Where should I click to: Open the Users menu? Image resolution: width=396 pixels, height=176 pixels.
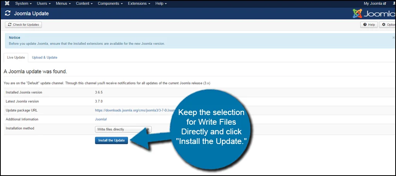[44, 3]
